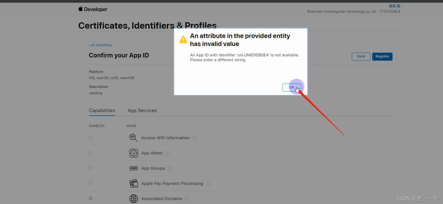443x204 pixels.
Task: Click the Shenzhen huamingchen technology team name
Action: click(x=354, y=12)
